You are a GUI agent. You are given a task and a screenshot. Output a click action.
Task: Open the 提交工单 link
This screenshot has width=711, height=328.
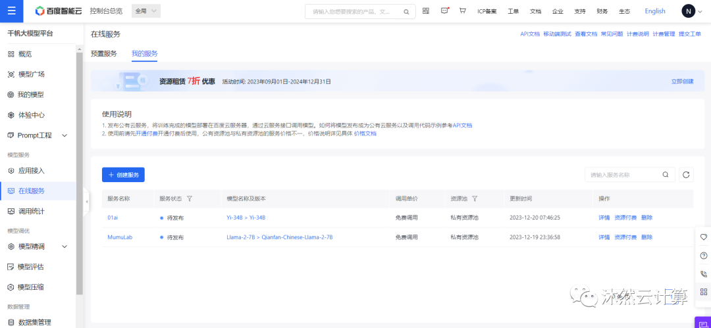pyautogui.click(x=690, y=34)
